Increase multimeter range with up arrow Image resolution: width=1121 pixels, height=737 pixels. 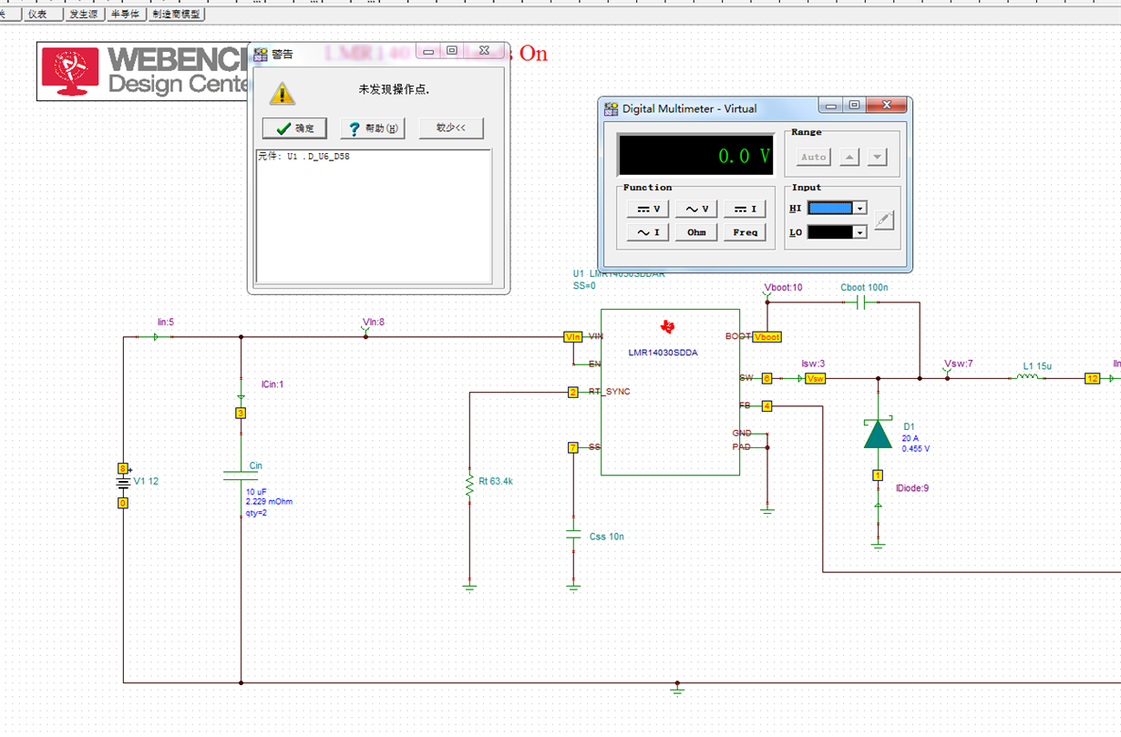point(849,157)
